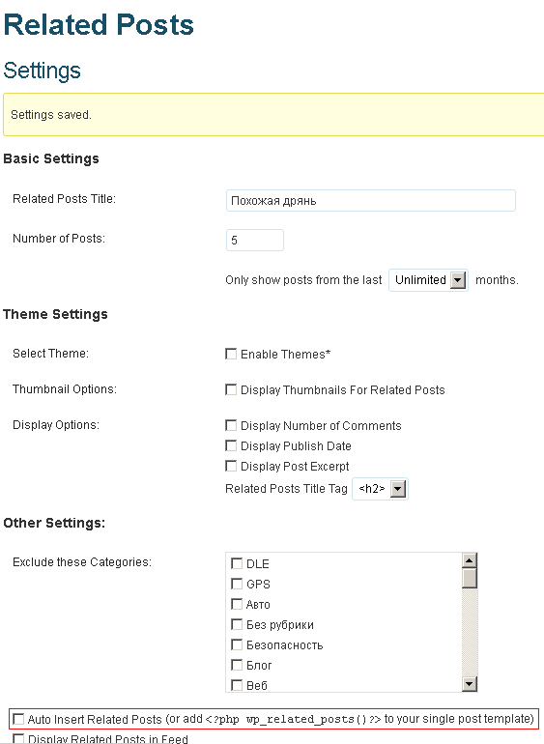
Task: Click the category list scroll-down arrow
Action: click(469, 684)
